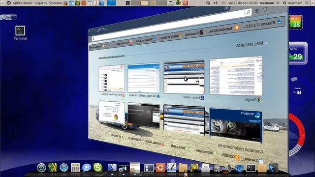Open the terminal launcher in top panel

click(x=128, y=3)
